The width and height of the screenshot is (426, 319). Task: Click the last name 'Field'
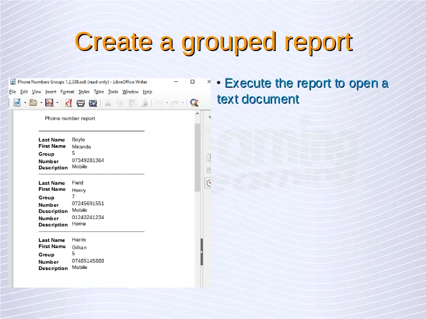coord(77,183)
